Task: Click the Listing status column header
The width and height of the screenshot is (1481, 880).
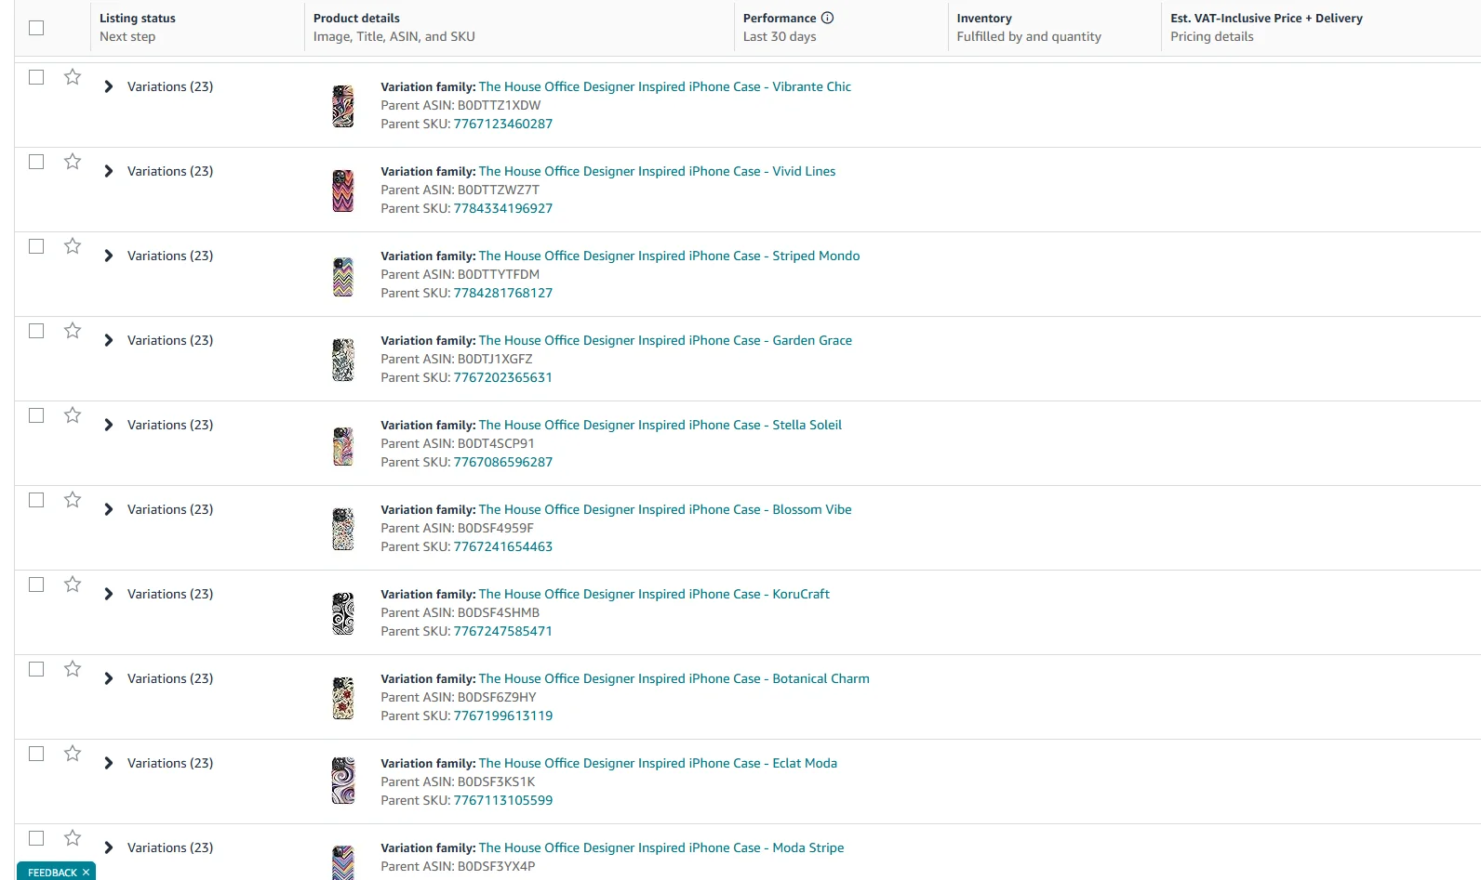Action: (x=138, y=18)
